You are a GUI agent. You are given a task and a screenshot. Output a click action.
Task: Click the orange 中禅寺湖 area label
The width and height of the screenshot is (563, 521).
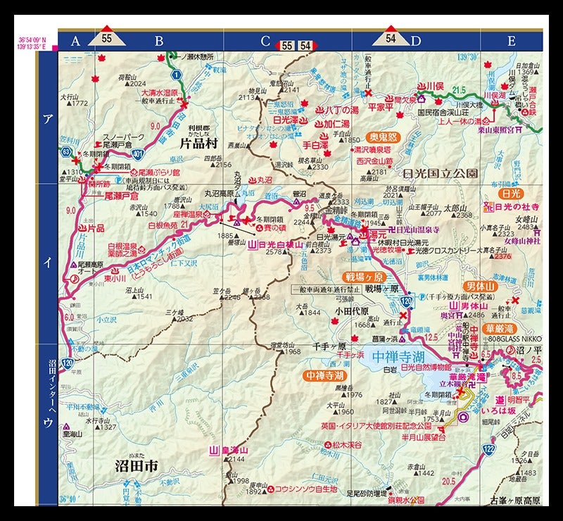point(325,376)
